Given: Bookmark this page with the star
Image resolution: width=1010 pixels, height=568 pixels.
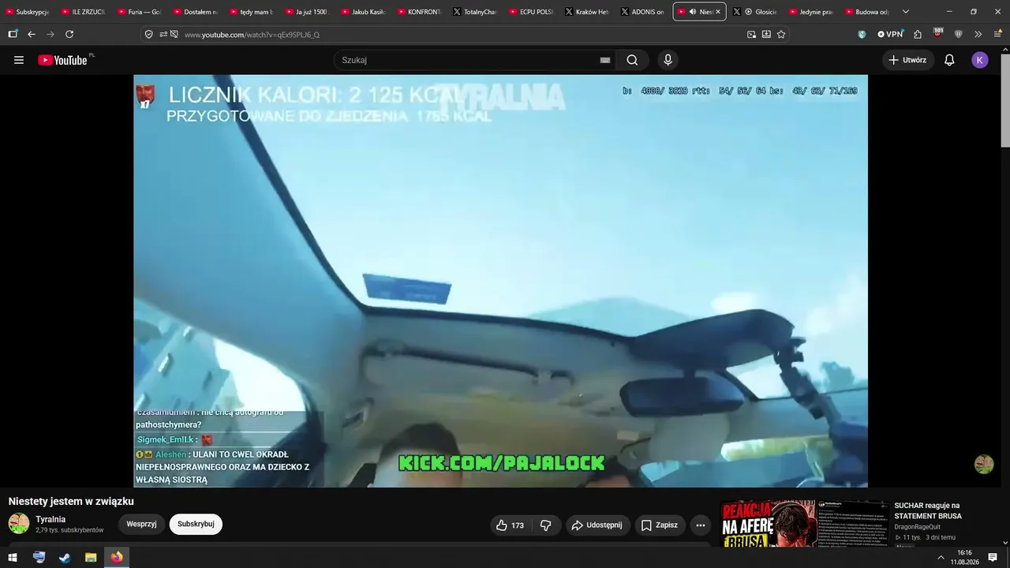Looking at the screenshot, I should pyautogui.click(x=781, y=34).
